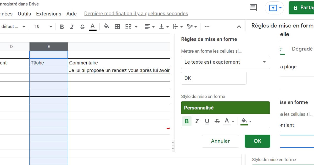Image resolution: width=314 pixels, height=165 pixels.
Task: Click the value field containing OK
Action: coord(214,78)
